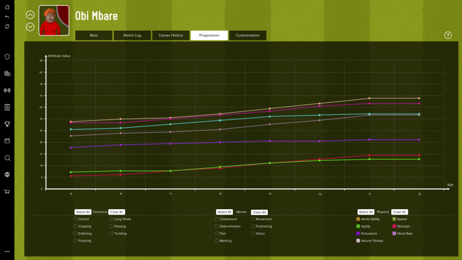Open the globe world icon
Image resolution: width=462 pixels, height=260 pixels.
(7, 174)
